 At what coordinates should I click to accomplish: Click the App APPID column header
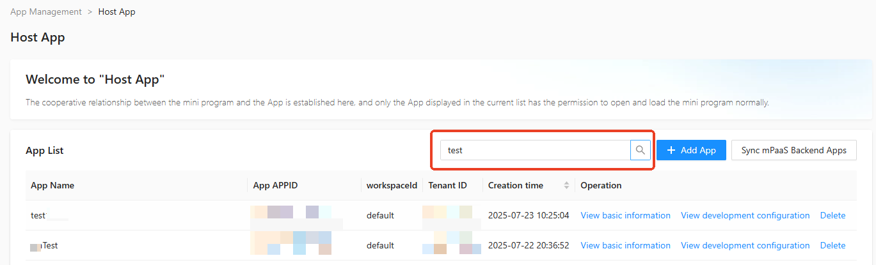click(x=275, y=185)
